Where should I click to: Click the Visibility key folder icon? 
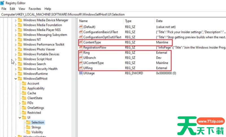pos(28,132)
